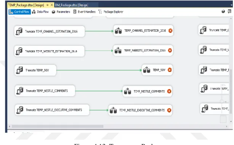
Task: Click the vertical scrollbar up arrow
Action: pos(231,18)
